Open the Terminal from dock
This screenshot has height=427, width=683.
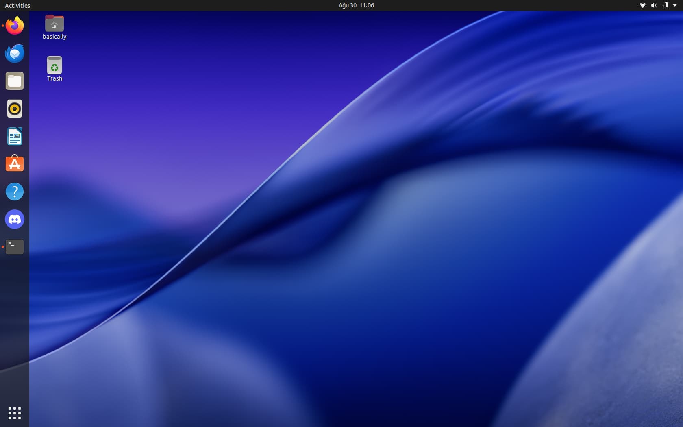pyautogui.click(x=15, y=246)
